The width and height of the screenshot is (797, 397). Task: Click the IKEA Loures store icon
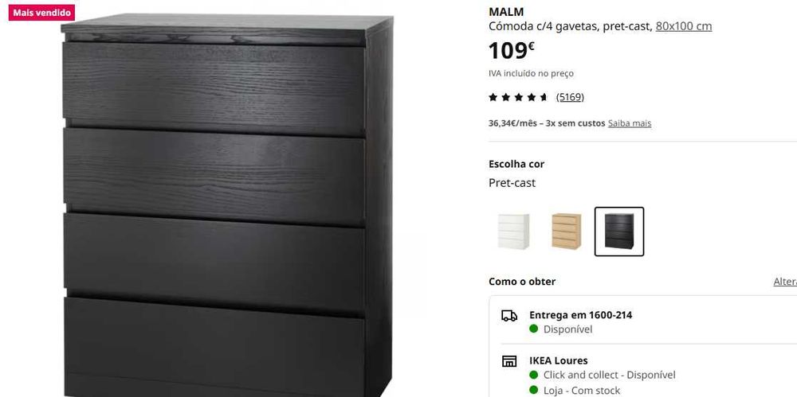click(508, 361)
